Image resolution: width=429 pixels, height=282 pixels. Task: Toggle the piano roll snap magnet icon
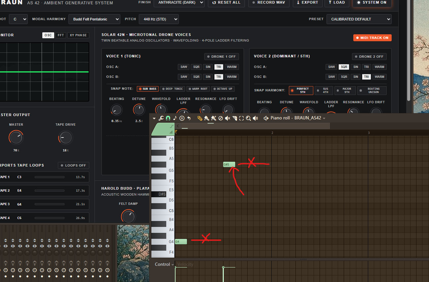click(x=168, y=118)
